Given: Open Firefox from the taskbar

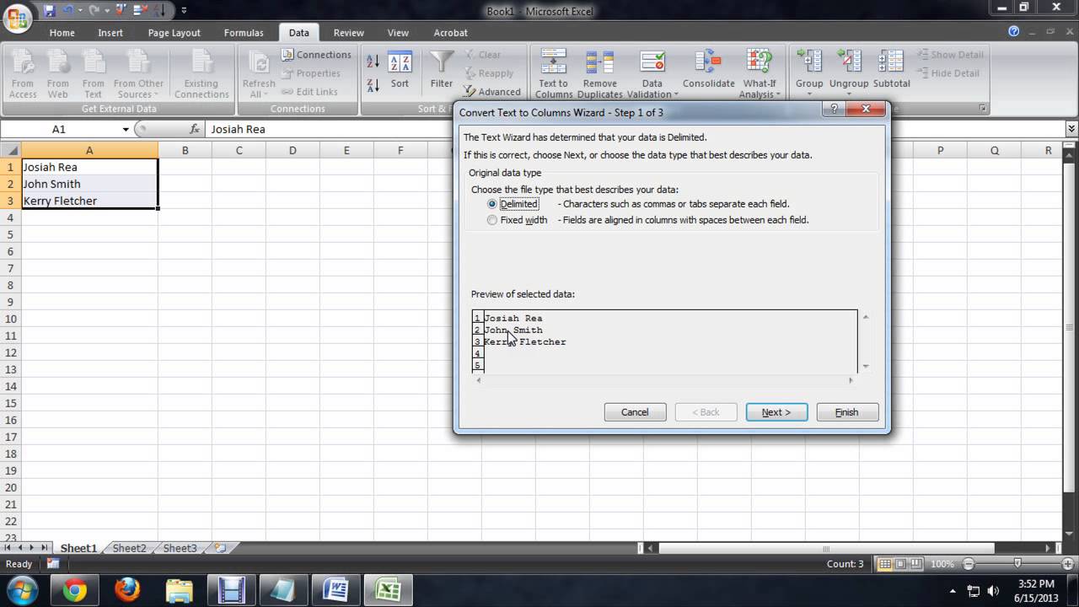Looking at the screenshot, I should click(127, 590).
